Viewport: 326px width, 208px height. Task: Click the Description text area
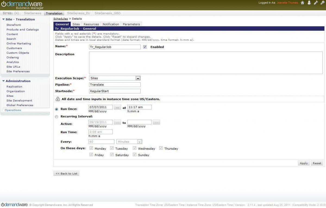click(206, 63)
